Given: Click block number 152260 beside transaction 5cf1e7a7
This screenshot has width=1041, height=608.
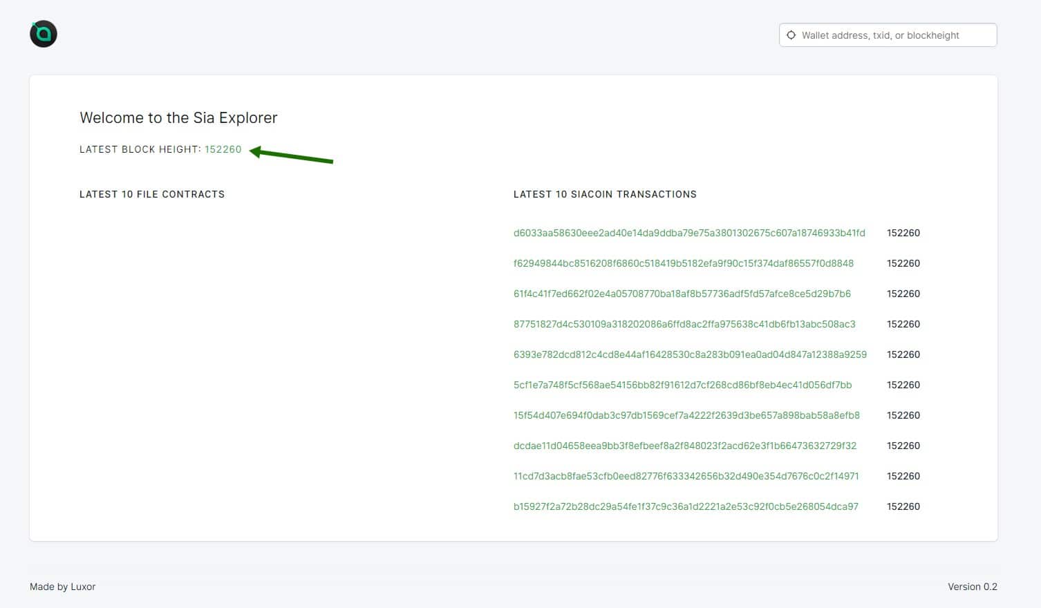Looking at the screenshot, I should 903,385.
